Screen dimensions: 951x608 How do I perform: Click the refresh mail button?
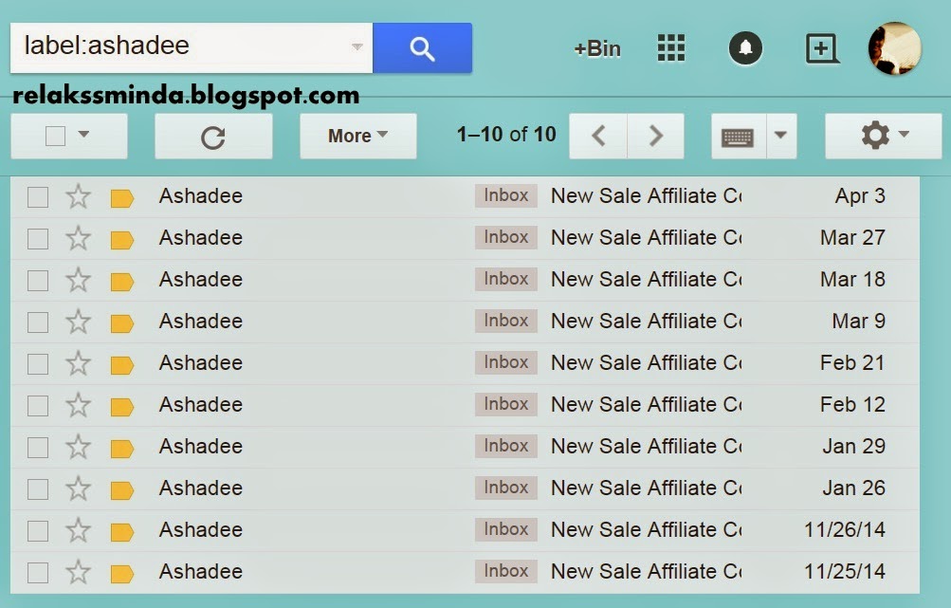[x=213, y=137]
